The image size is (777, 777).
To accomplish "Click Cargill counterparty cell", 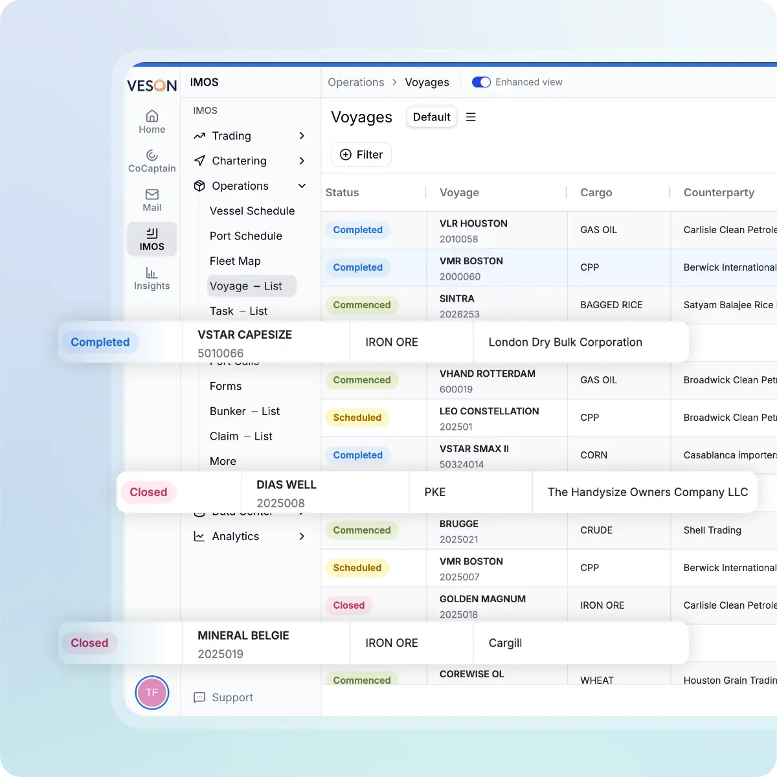I will [505, 643].
